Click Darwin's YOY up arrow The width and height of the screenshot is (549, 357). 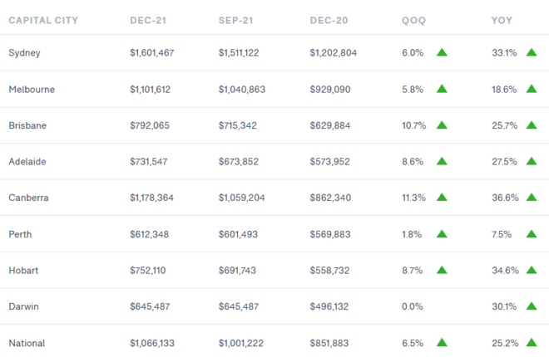532,306
